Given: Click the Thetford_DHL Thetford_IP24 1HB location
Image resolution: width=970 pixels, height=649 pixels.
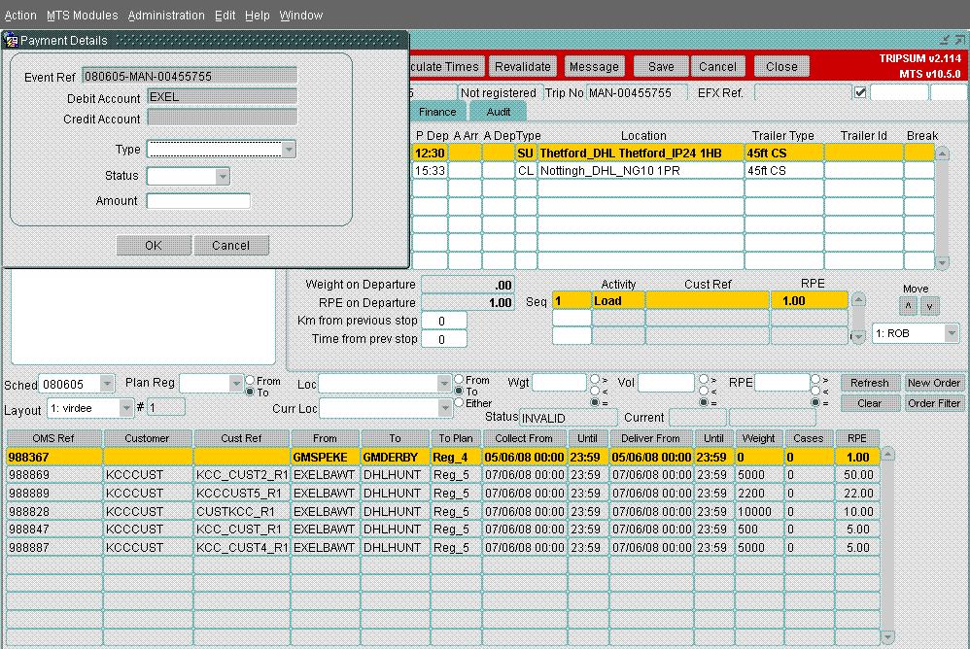Looking at the screenshot, I should pyautogui.click(x=641, y=153).
